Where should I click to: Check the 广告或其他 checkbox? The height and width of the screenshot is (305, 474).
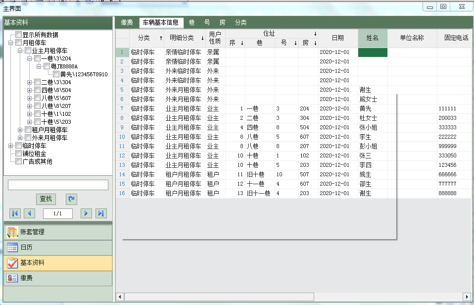pyautogui.click(x=19, y=161)
